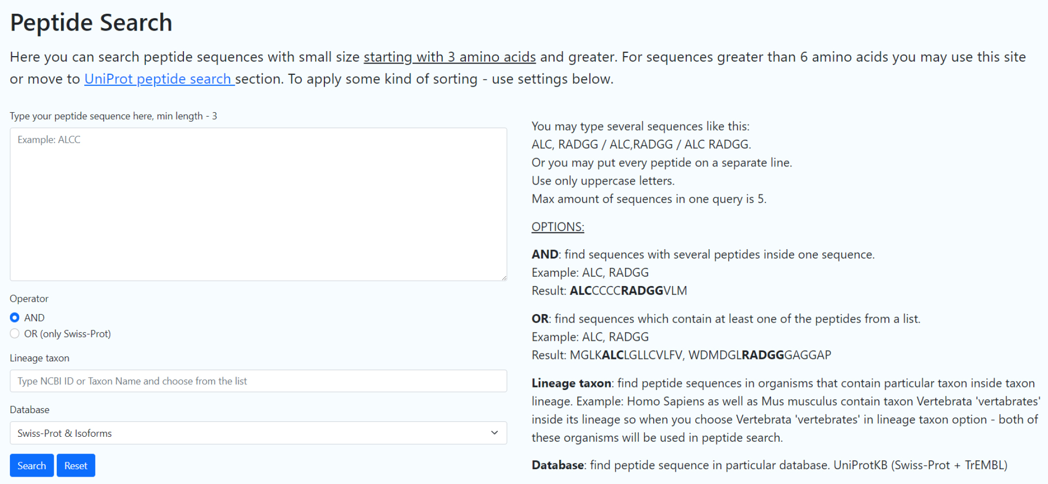Open the UniProt peptide search link
Screen dimensions: 1048x484
pyautogui.click(x=159, y=79)
